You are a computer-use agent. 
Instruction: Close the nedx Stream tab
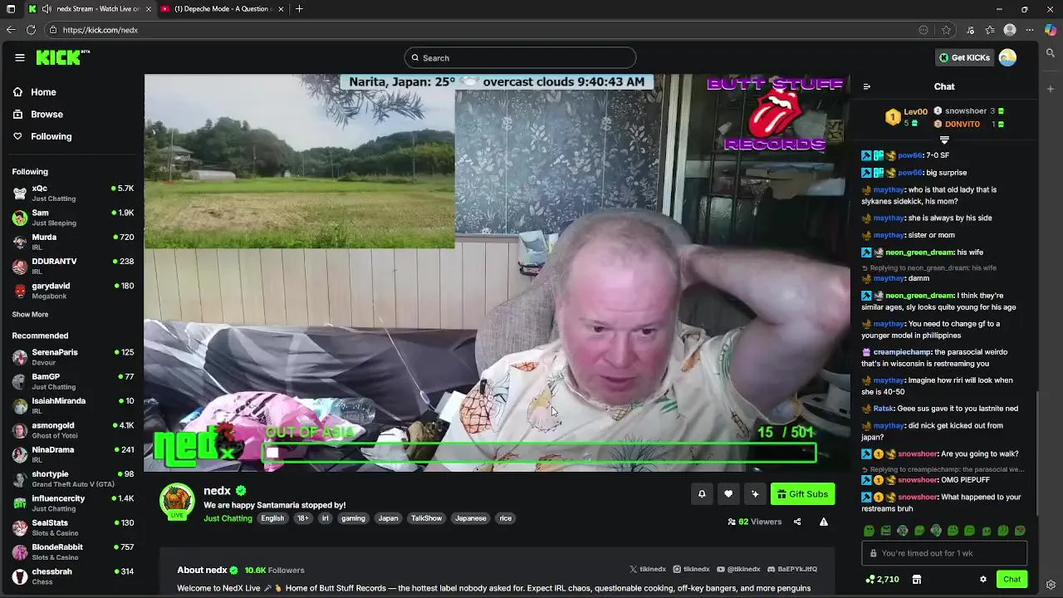149,9
